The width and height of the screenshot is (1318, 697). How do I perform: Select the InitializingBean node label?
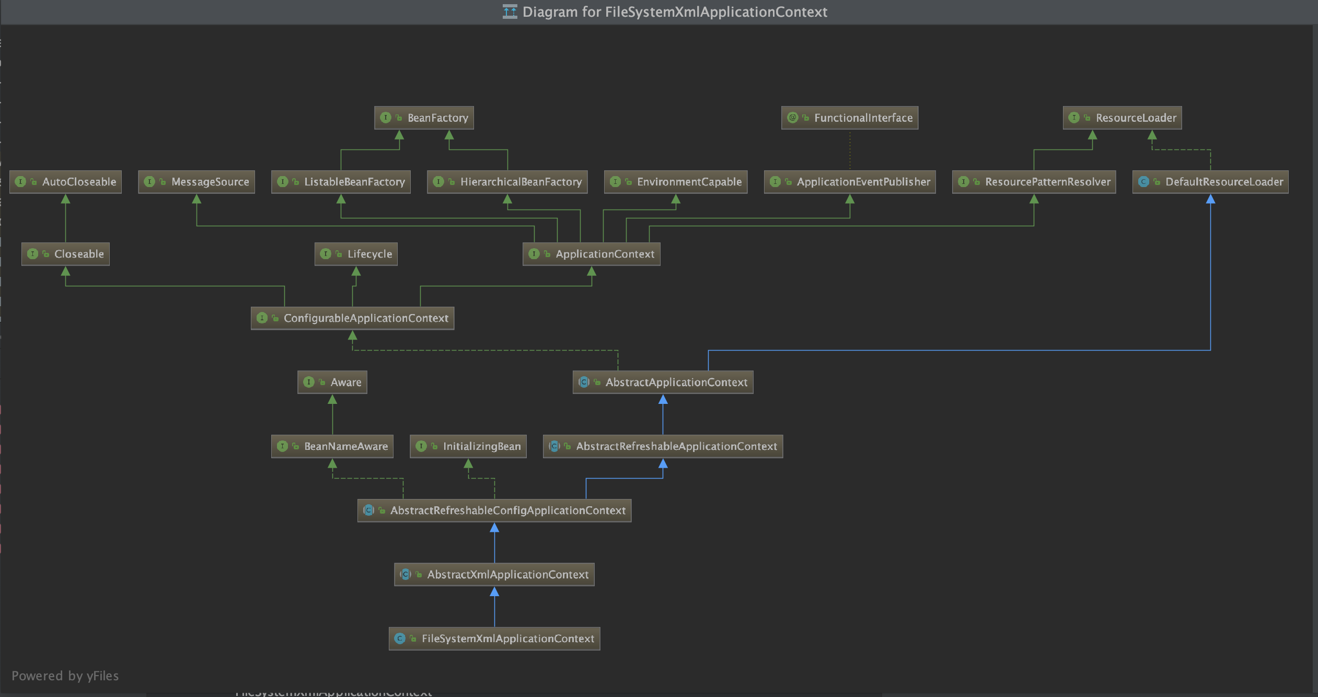pyautogui.click(x=482, y=446)
